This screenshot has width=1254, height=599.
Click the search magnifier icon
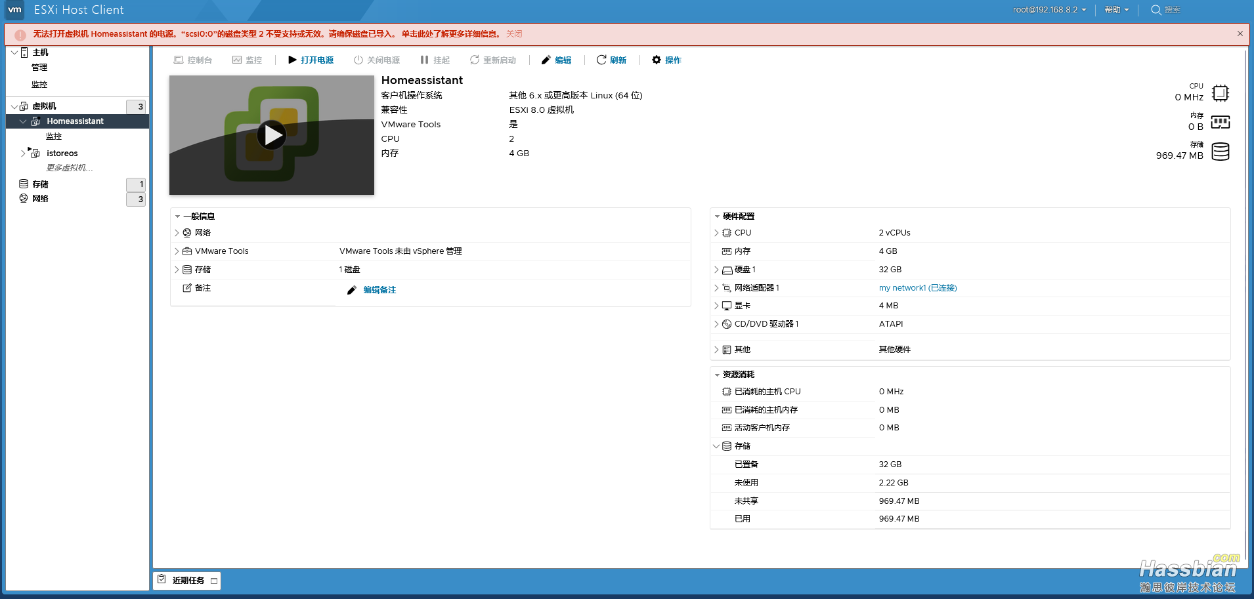tap(1156, 10)
